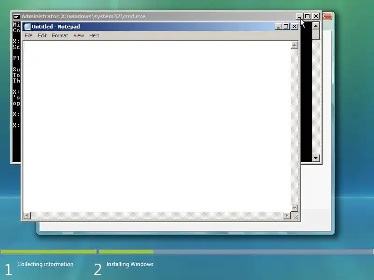This screenshot has height=280, width=374.
Task: Close the Windows setup dialog behind cmd
Action: [327, 16]
